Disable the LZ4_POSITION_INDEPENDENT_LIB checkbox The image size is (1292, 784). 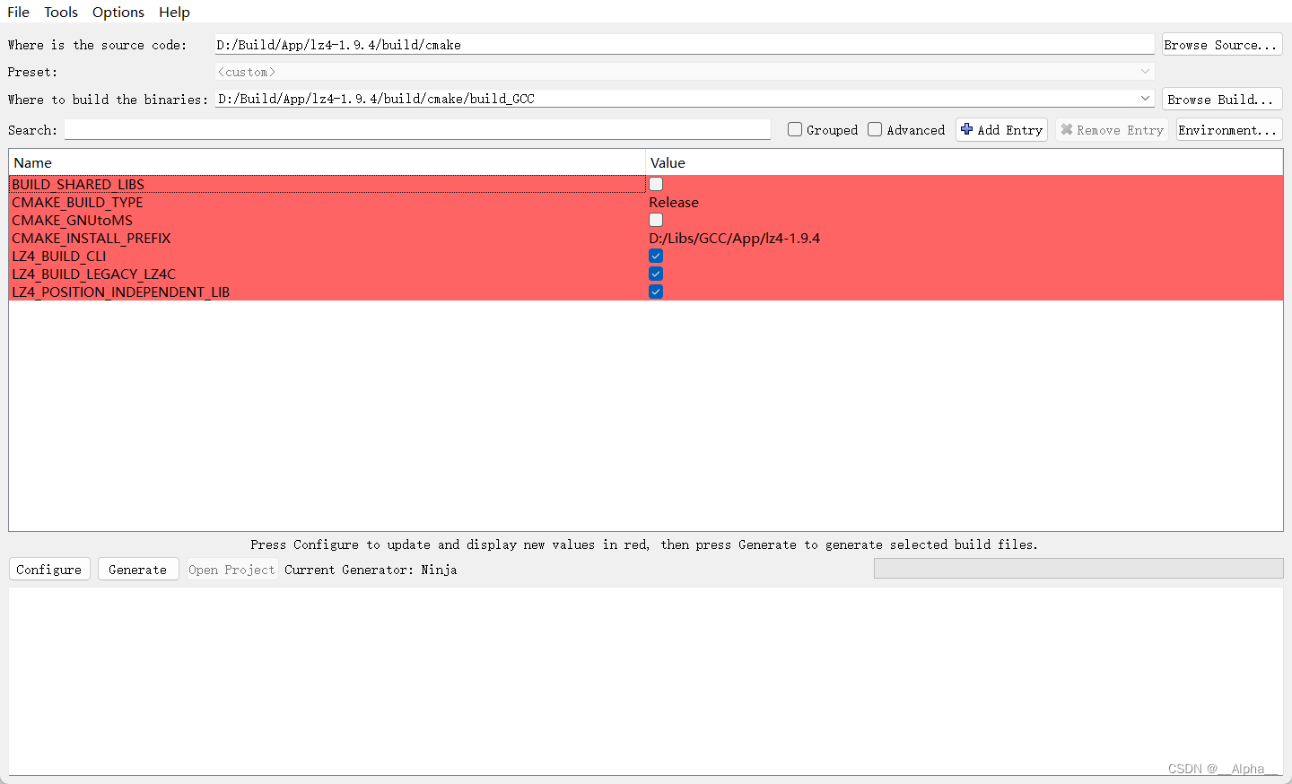(x=656, y=292)
